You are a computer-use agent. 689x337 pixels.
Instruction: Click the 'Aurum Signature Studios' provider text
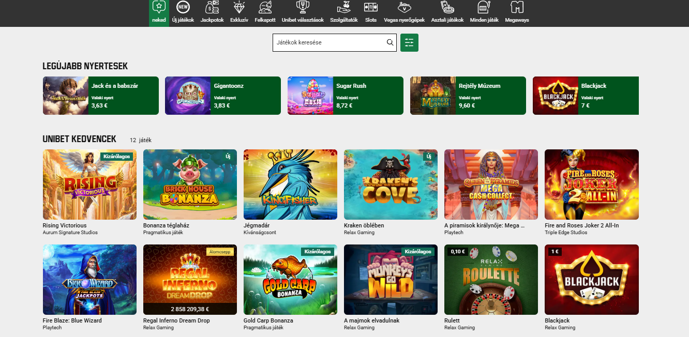tap(70, 233)
